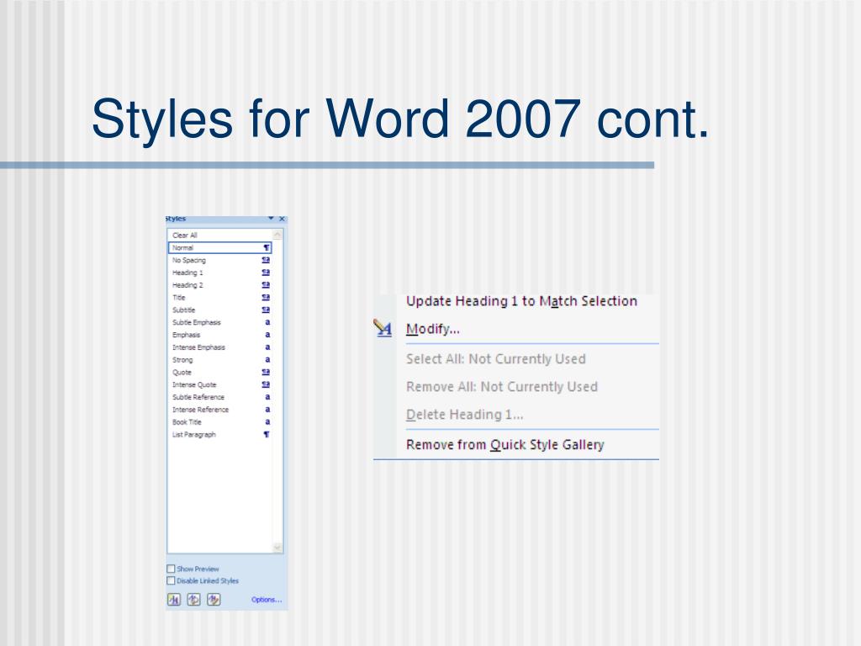Apply the Subtitle style

tap(219, 310)
